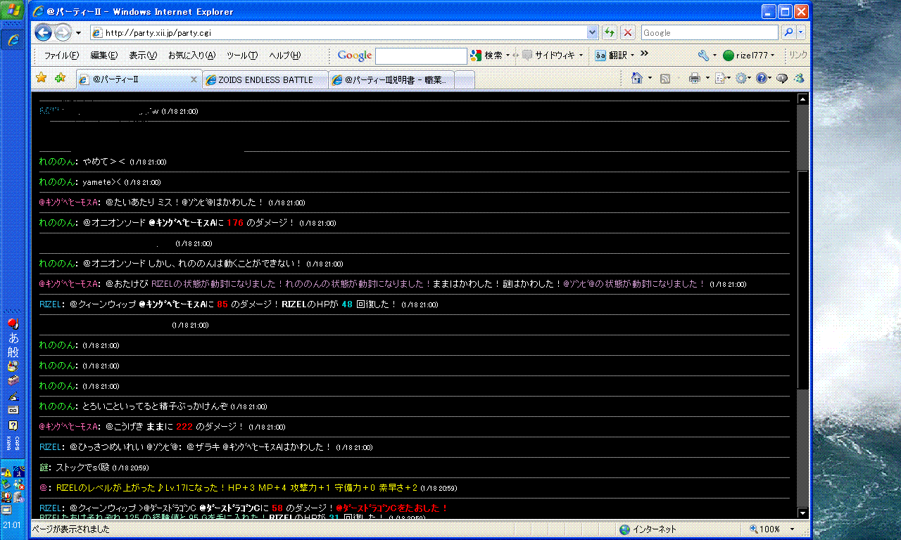Click the 翻訳 translate button
This screenshot has height=540, width=901.
(615, 56)
